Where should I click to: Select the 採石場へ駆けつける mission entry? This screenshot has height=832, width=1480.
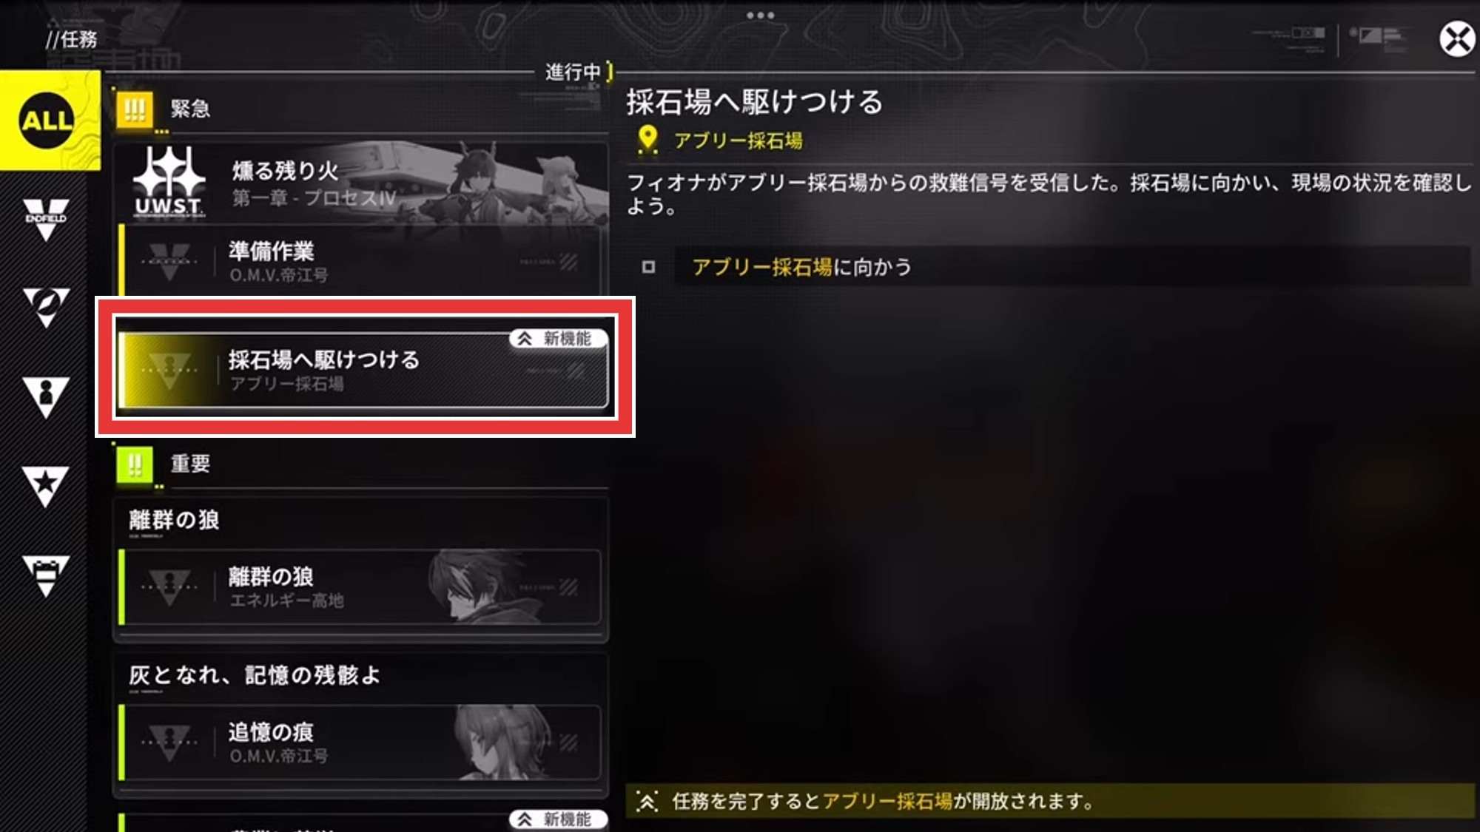(363, 369)
